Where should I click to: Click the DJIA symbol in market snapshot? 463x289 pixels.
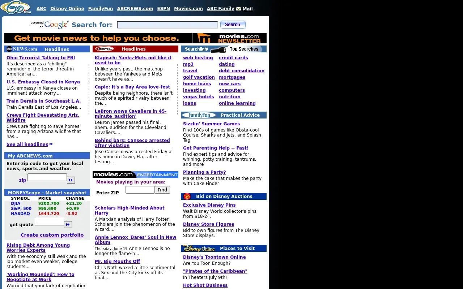[16, 204]
